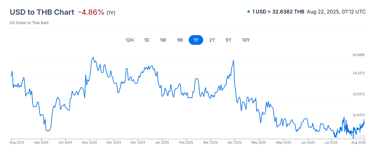Click the 'US Dollar to Thai Baht' subtitle
Screen dimensions: 369x148
(29, 23)
